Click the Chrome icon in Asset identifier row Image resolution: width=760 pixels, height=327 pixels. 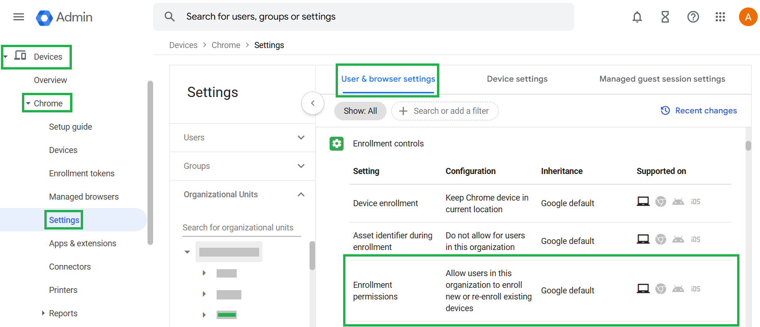(661, 239)
